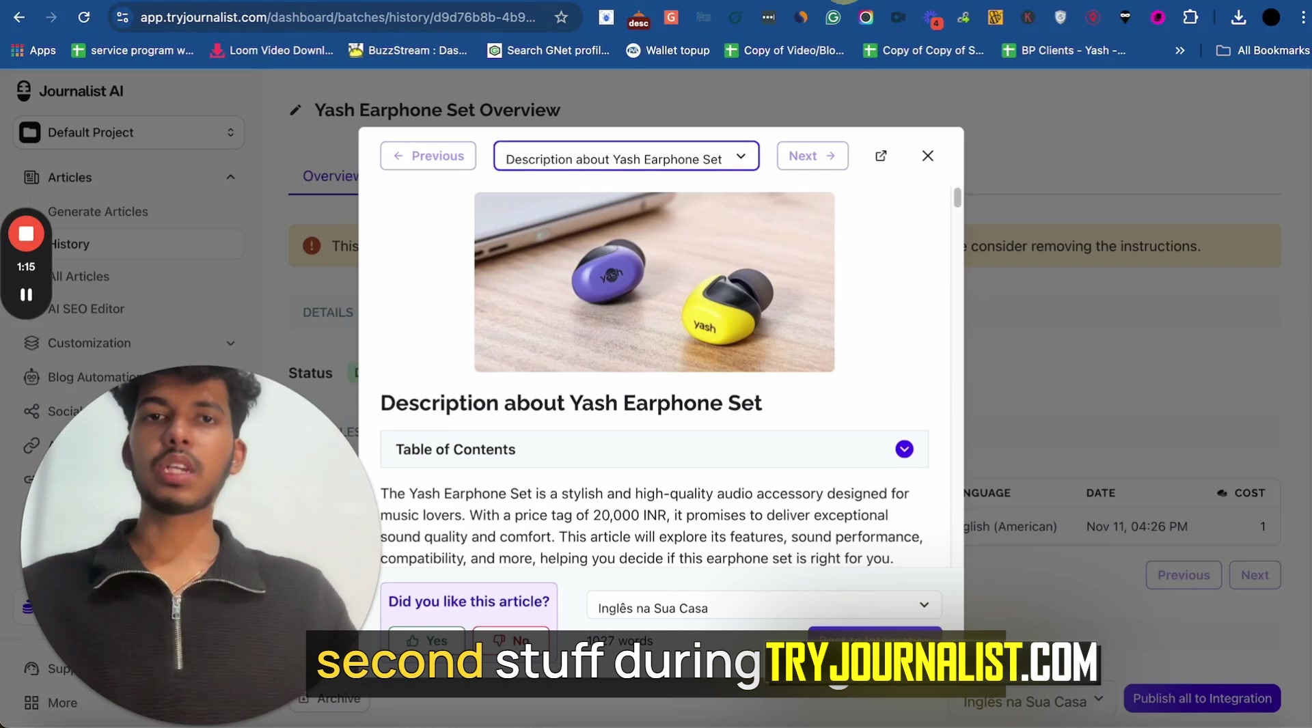Click the modal vertical scrollbar
The image size is (1312, 728).
[957, 198]
